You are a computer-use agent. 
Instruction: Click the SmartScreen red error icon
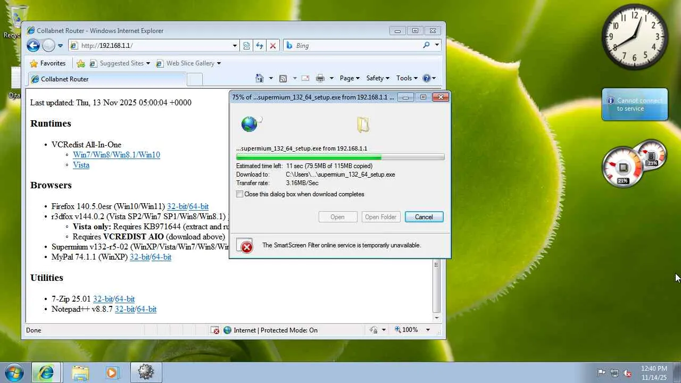[246, 247]
